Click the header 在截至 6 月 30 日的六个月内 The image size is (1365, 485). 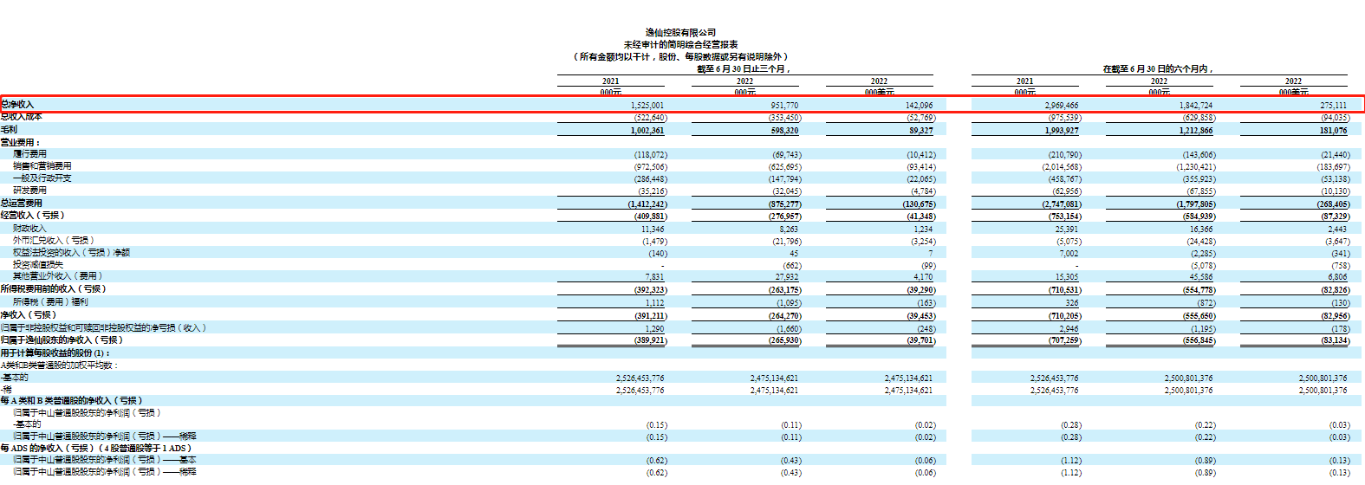1158,68
